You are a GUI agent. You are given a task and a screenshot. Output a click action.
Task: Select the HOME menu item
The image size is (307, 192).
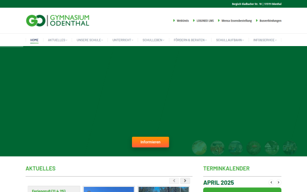click(x=34, y=40)
